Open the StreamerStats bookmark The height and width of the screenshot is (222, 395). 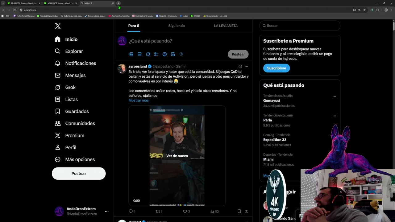click(x=210, y=16)
